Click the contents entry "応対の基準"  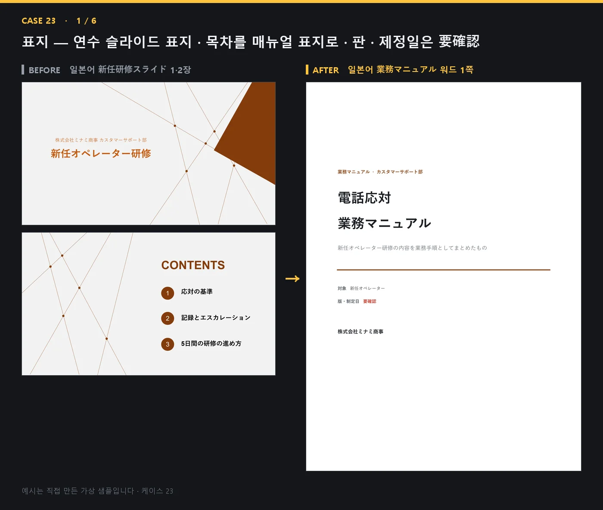pyautogui.click(x=197, y=292)
